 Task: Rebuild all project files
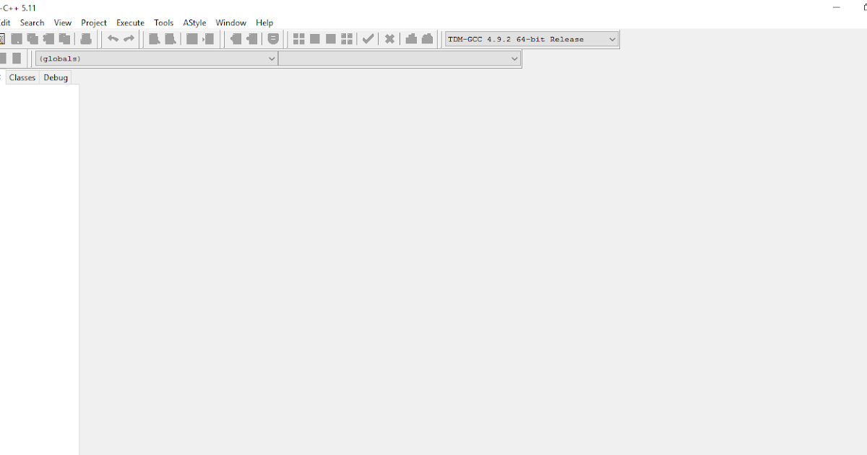[207, 39]
